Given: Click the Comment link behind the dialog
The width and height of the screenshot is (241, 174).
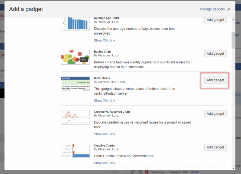Looking at the screenshot, I should click(x=175, y=172).
